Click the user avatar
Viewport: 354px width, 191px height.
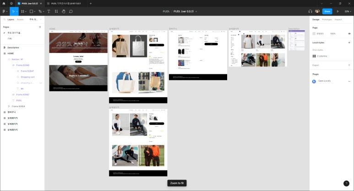(x=317, y=11)
